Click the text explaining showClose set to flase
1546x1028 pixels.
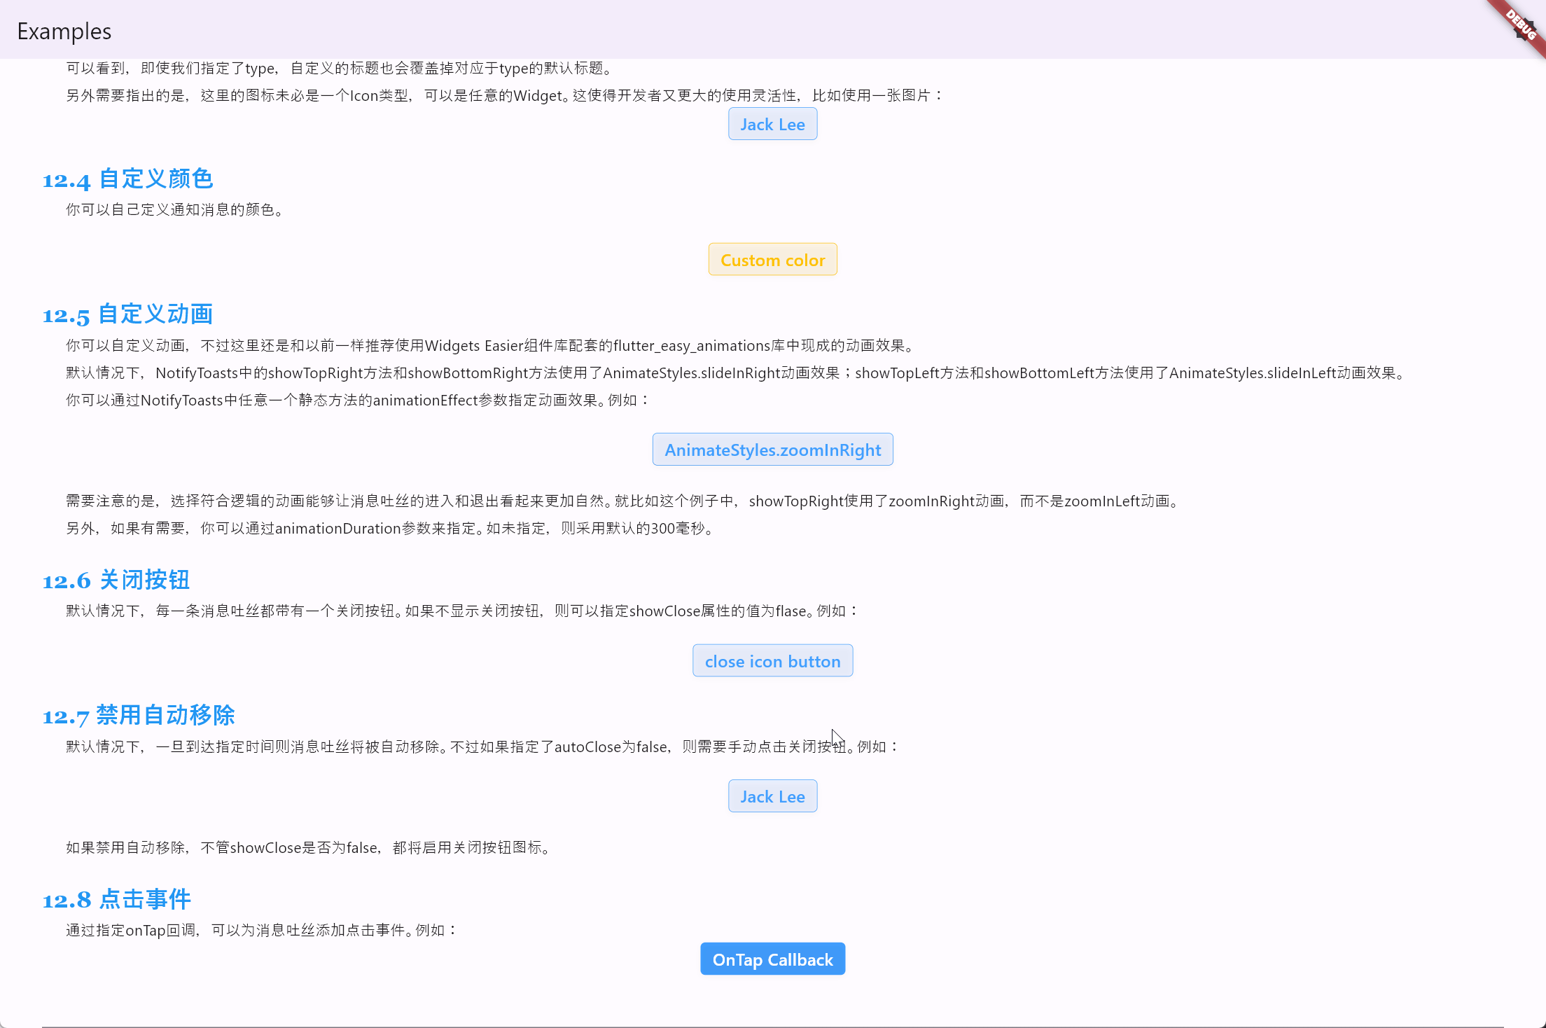pyautogui.click(x=462, y=611)
